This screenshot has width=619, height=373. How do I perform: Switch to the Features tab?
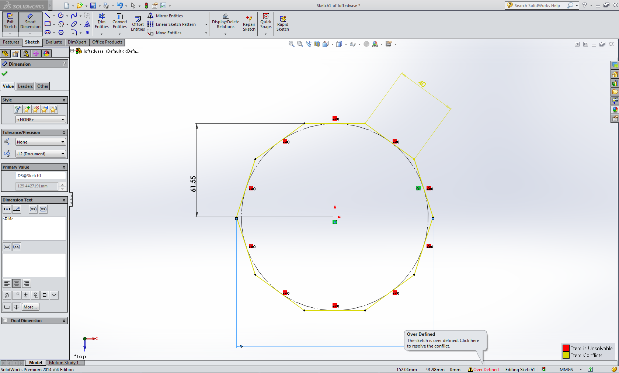tap(11, 42)
